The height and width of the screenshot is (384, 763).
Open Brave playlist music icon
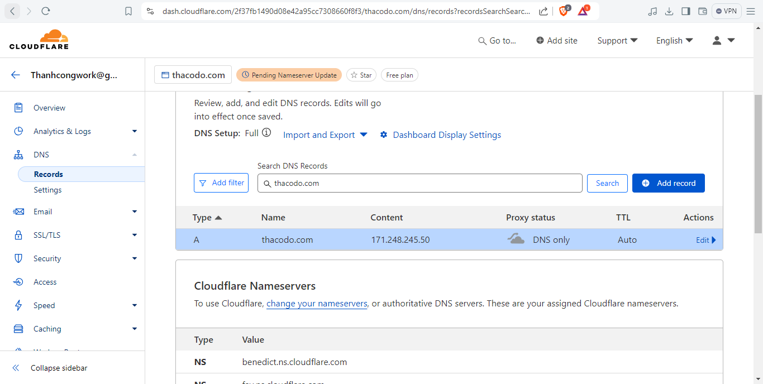(652, 11)
